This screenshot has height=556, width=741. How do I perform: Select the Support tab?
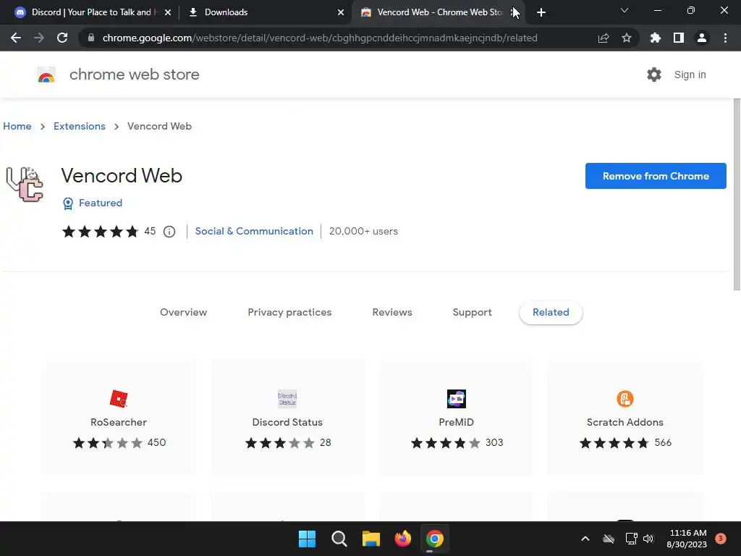pos(472,312)
